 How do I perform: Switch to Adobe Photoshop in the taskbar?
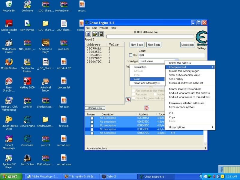[43, 177]
